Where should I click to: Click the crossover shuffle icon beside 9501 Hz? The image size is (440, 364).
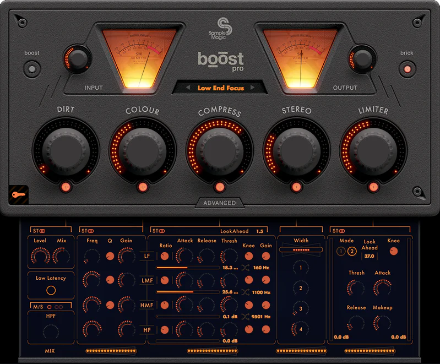[x=245, y=317]
